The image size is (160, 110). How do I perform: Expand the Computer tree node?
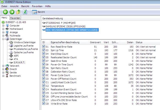[x=3, y=25]
